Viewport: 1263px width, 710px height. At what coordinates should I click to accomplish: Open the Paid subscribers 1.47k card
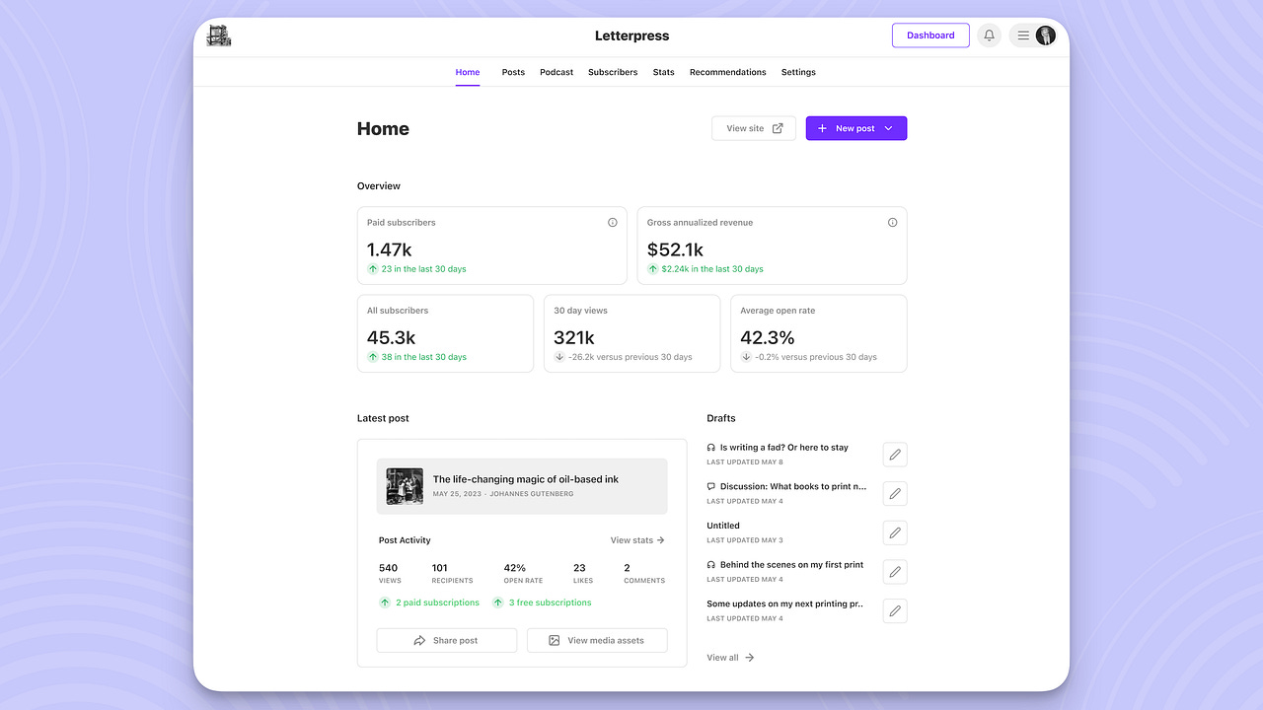[x=491, y=246]
